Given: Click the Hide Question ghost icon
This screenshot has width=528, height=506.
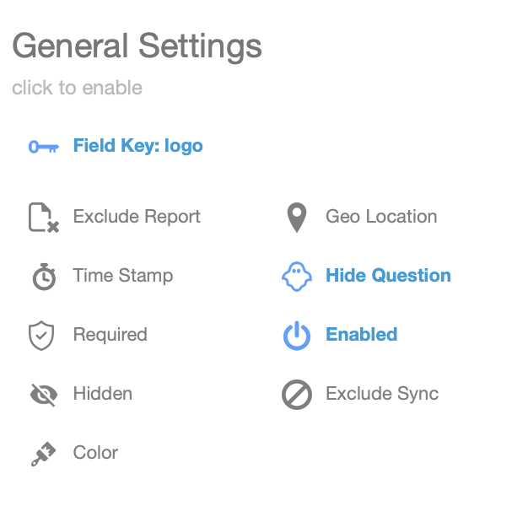Looking at the screenshot, I should click(296, 276).
